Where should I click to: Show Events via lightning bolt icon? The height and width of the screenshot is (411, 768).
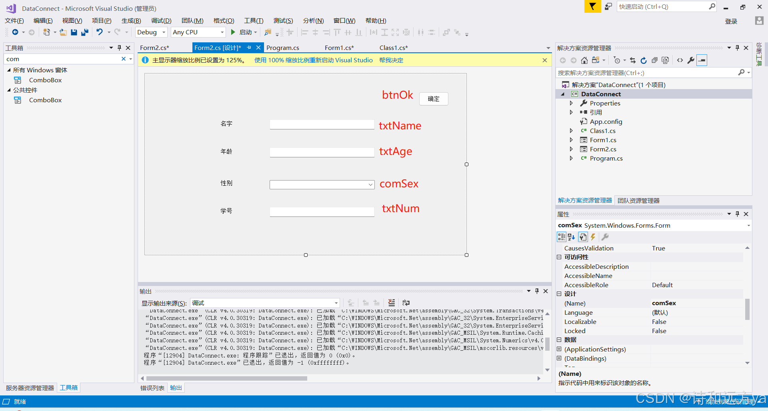593,237
